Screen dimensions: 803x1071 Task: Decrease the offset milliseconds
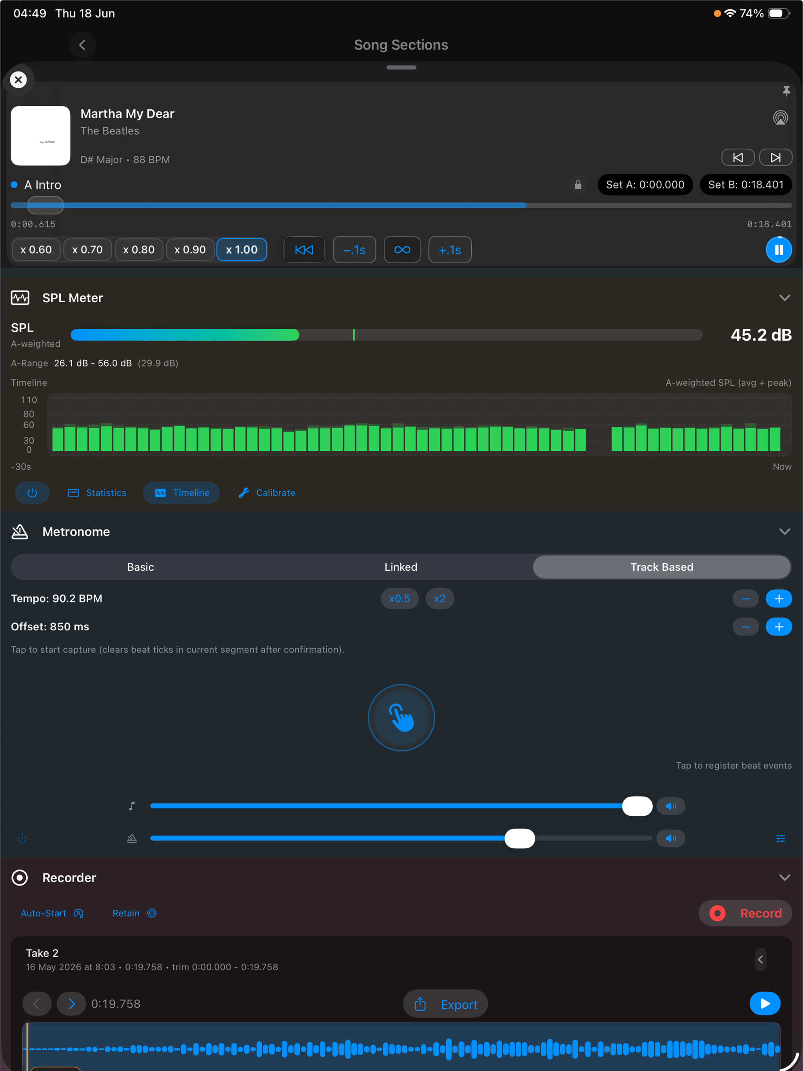[746, 627]
